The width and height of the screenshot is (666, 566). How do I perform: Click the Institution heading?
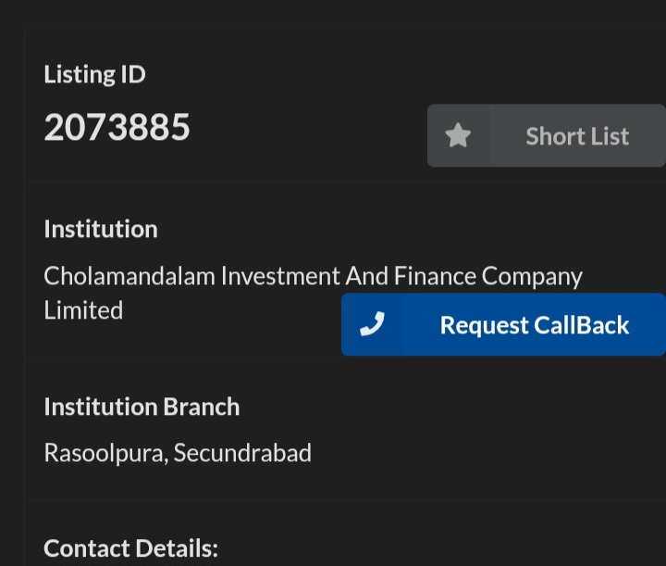101,229
